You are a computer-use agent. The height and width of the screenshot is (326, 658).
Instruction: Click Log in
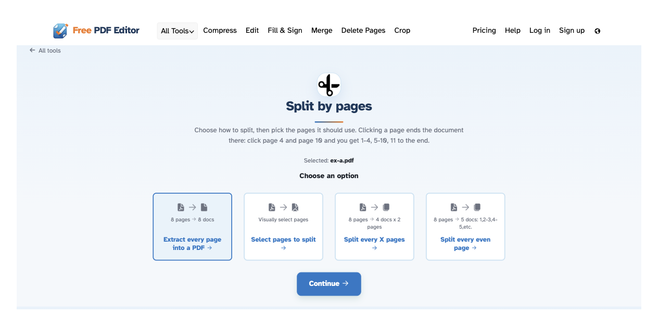point(540,31)
